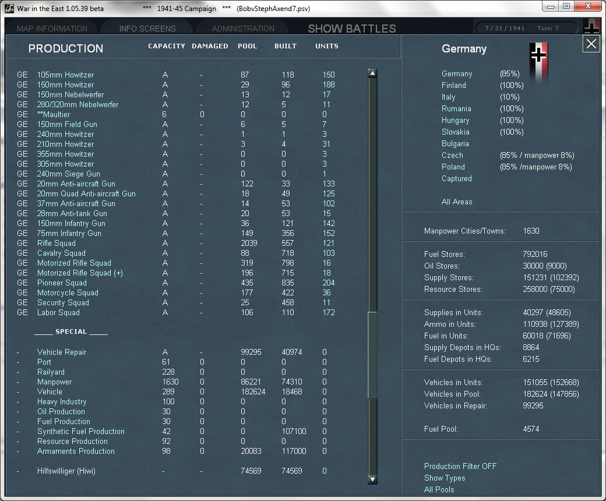The height and width of the screenshot is (501, 606).
Task: Select Czech in the country list
Action: pos(452,156)
